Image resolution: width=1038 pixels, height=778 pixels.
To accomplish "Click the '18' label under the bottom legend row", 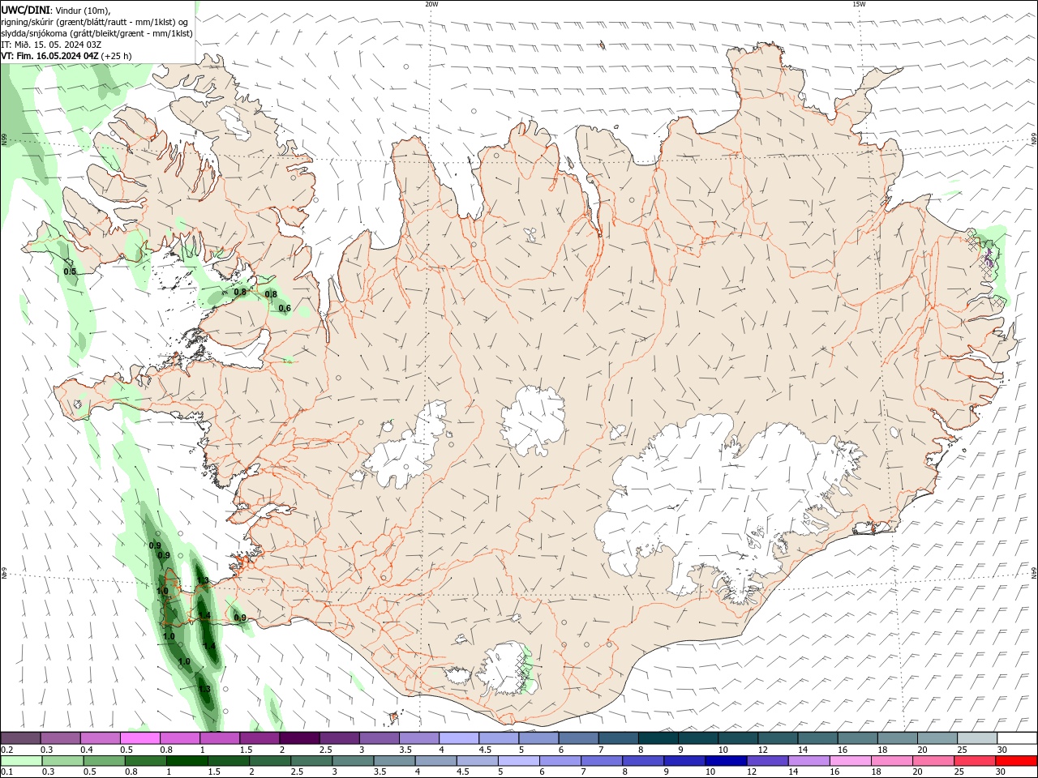I will point(877,772).
